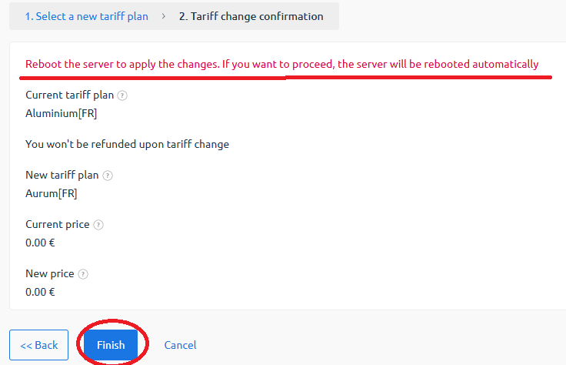Select the Tariff change confirmation step
The width and height of the screenshot is (566, 365).
point(251,16)
